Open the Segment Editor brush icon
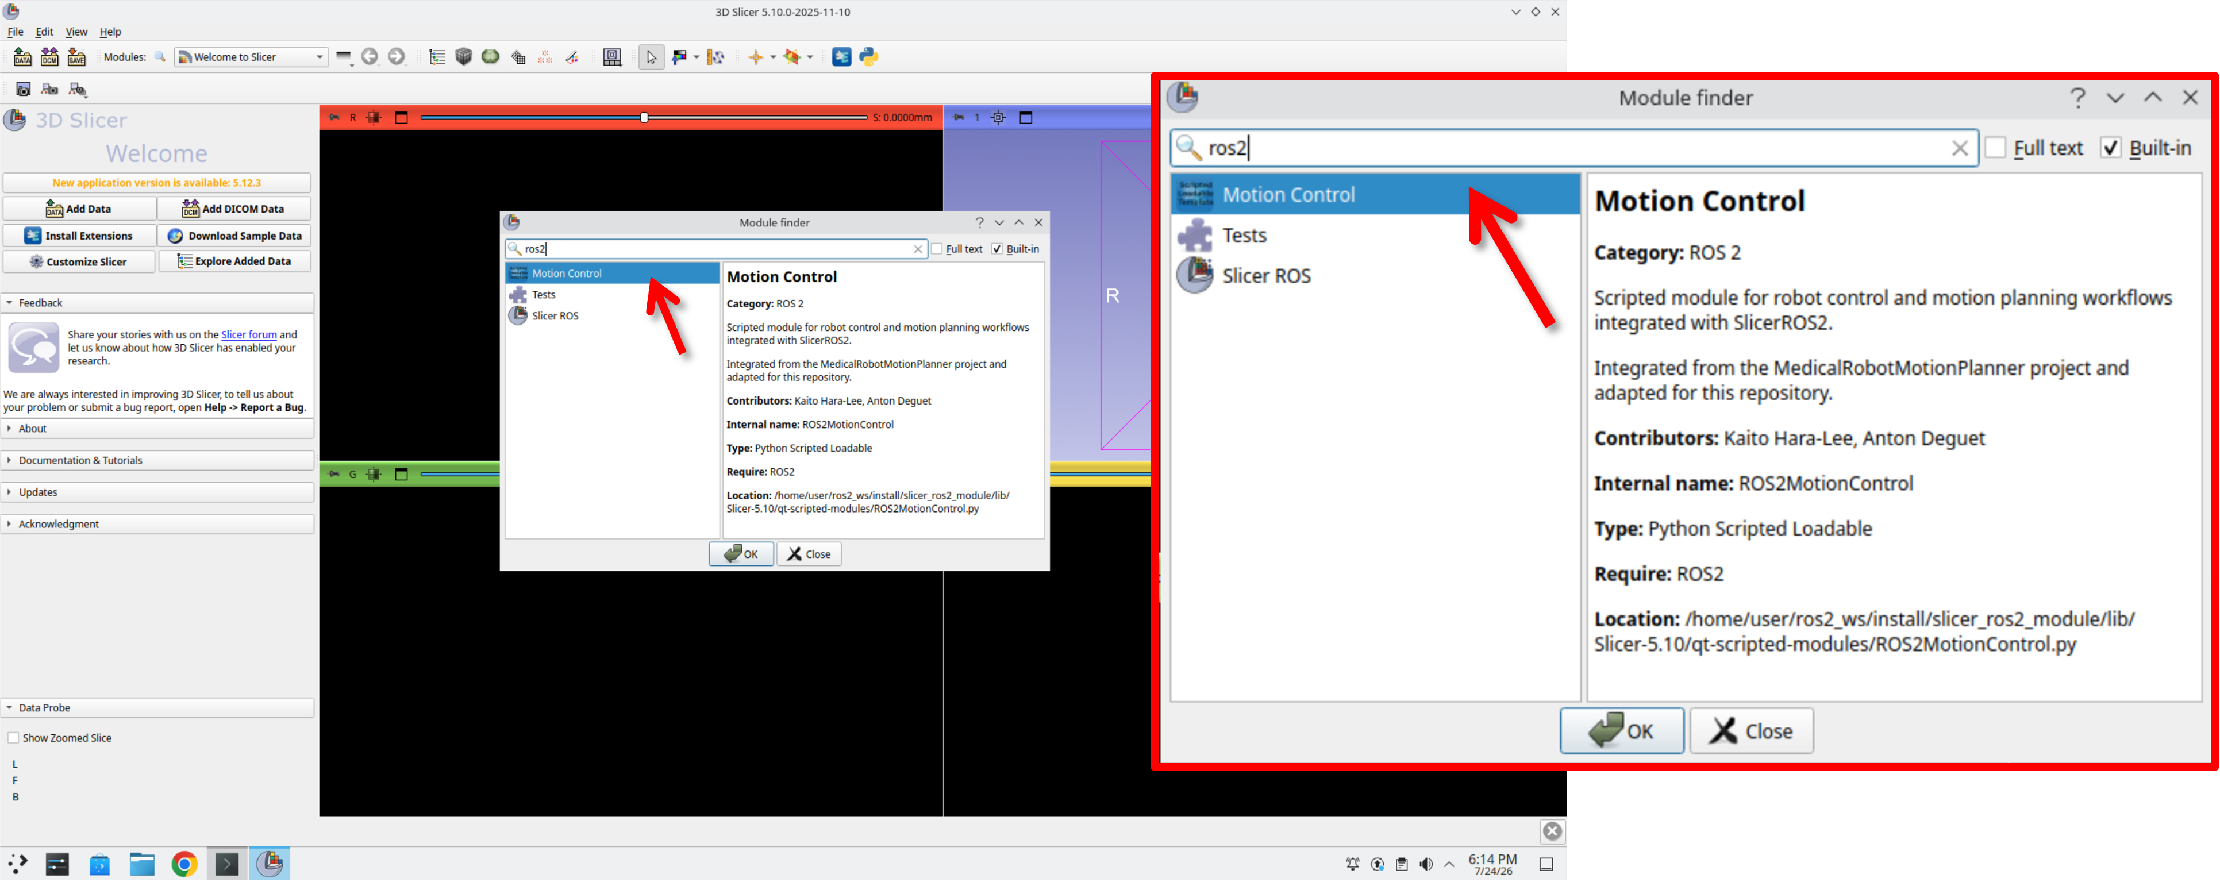 click(x=572, y=57)
